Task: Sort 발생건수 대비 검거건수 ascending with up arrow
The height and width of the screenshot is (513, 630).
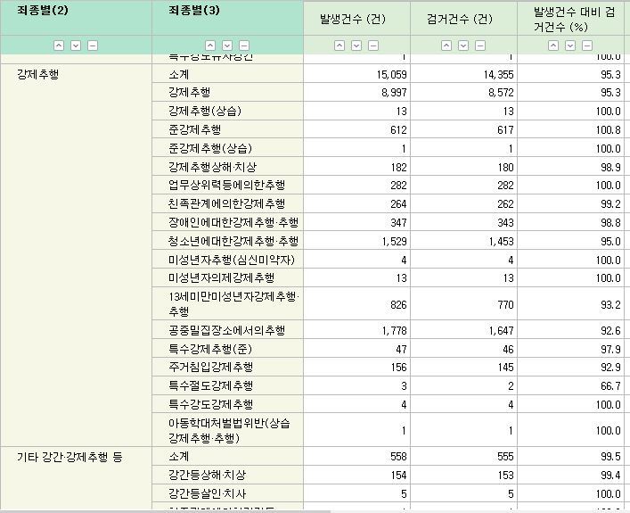Action: coord(553,46)
